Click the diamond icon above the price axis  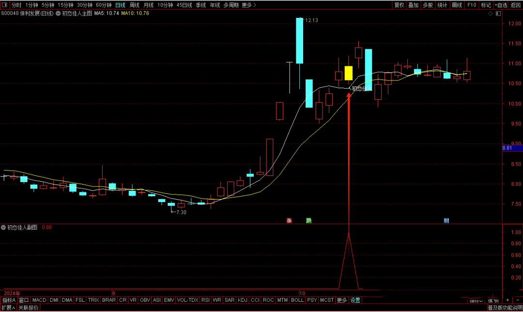pos(491,14)
